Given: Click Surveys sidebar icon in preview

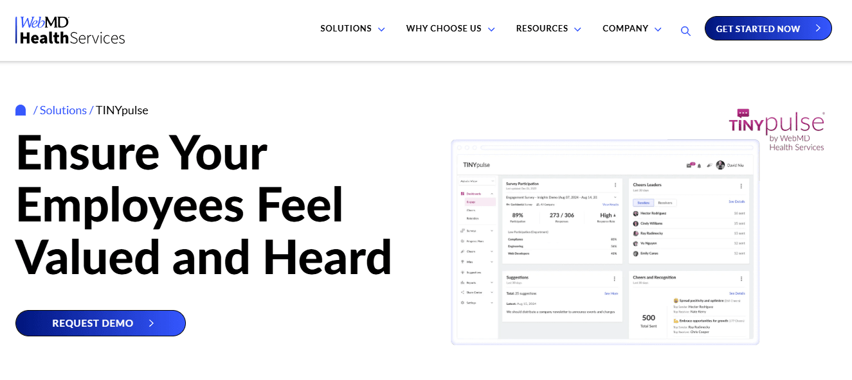Looking at the screenshot, I should coord(462,230).
